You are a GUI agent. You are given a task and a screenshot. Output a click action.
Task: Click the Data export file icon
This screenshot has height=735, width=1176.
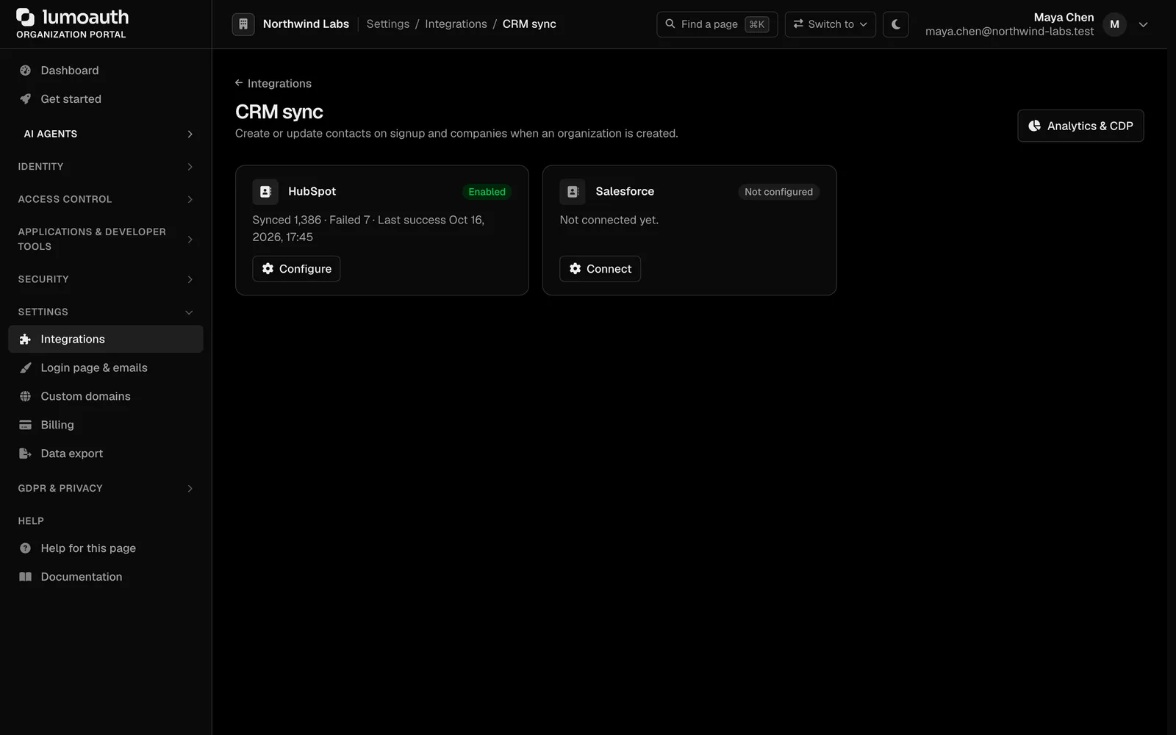pyautogui.click(x=26, y=454)
